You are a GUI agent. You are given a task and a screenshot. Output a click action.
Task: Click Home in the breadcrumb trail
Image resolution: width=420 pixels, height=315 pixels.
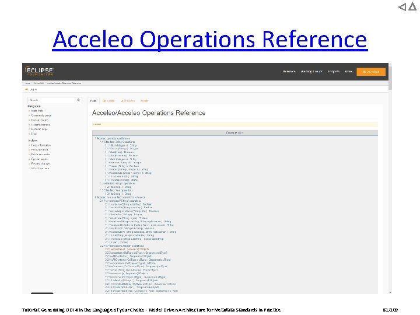[x=27, y=83]
